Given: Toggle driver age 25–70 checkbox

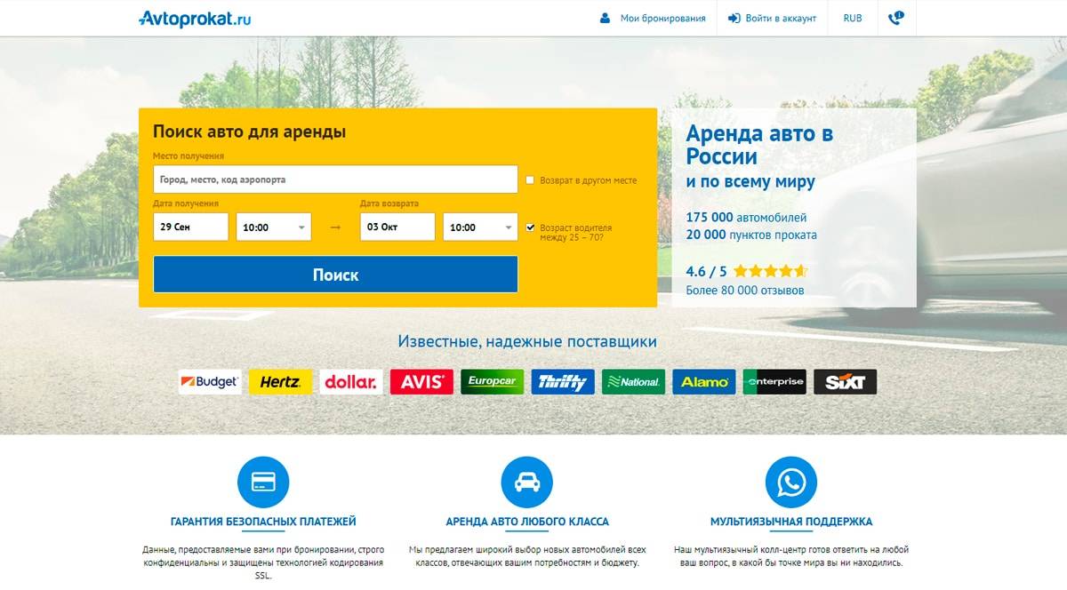Looking at the screenshot, I should pyautogui.click(x=531, y=227).
